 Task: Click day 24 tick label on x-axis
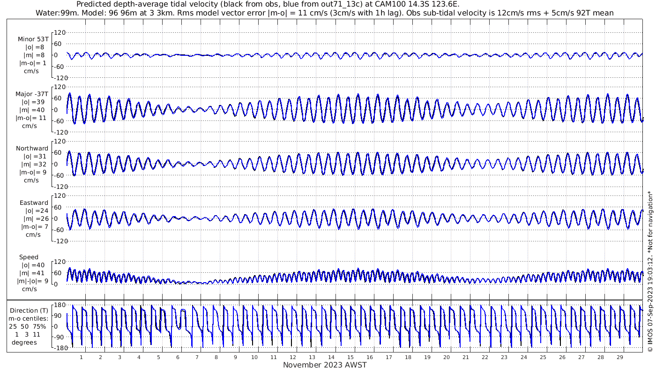[523, 357]
